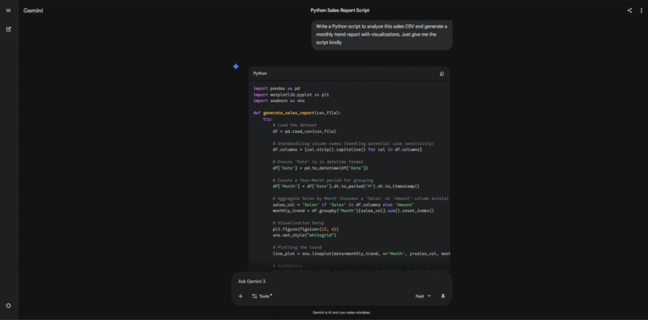Click the 'import matplotlib.pyplot as plt' line
This screenshot has height=320, width=648.
coord(291,95)
